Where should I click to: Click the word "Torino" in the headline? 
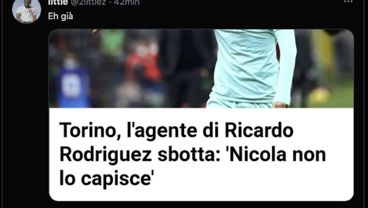[87, 130]
